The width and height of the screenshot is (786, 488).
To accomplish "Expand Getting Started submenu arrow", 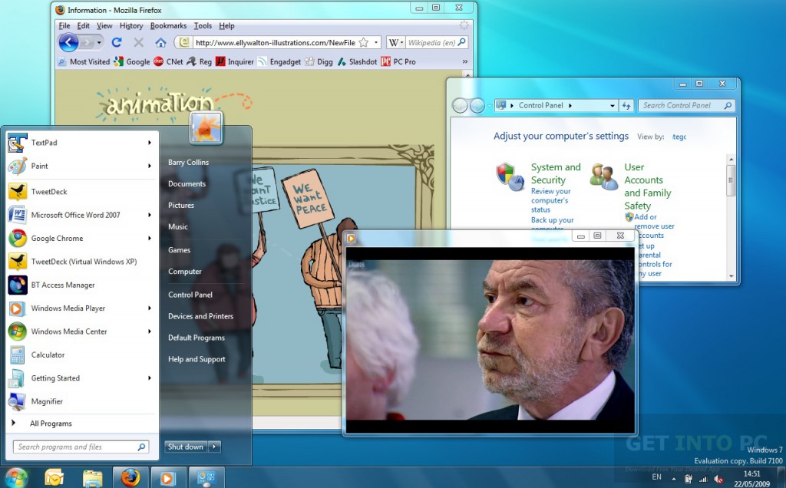I will click(150, 378).
